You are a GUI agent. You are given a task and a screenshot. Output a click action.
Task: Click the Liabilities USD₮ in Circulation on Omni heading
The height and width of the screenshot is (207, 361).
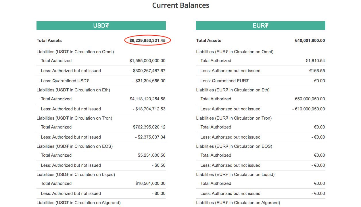(x=75, y=52)
